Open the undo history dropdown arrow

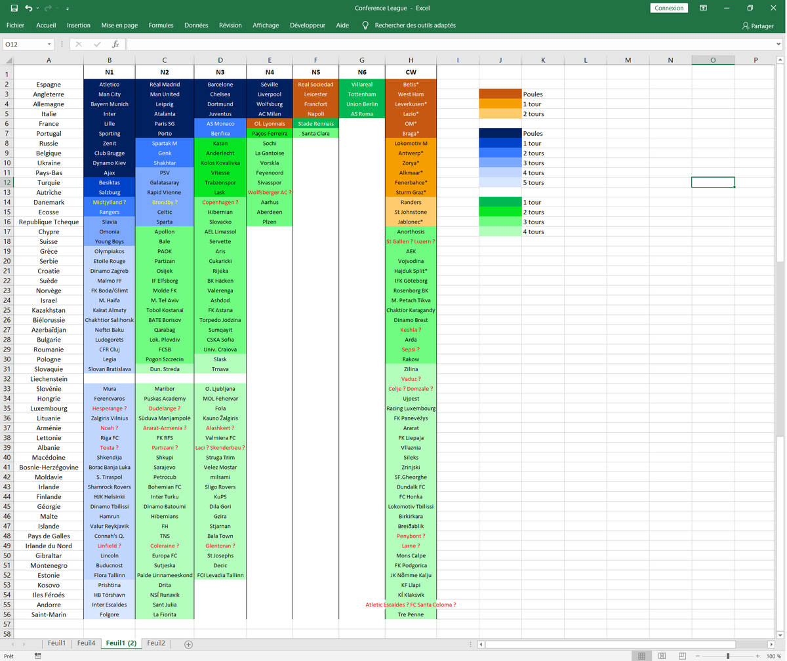pyautogui.click(x=37, y=9)
